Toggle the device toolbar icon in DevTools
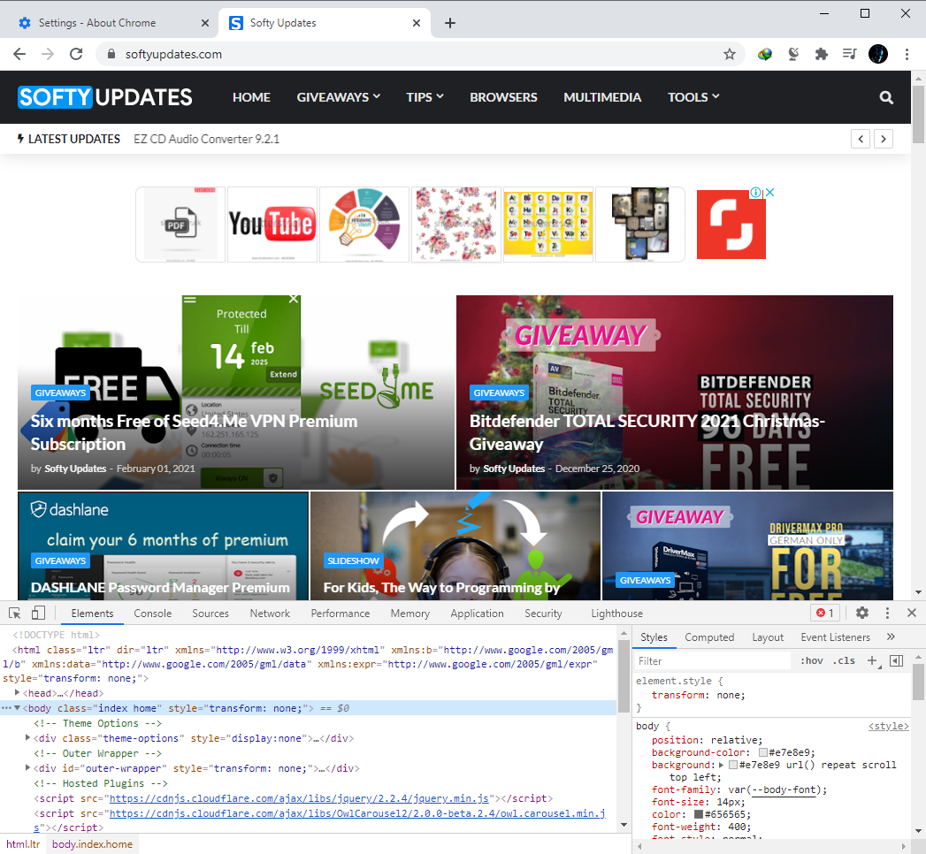 click(x=38, y=614)
